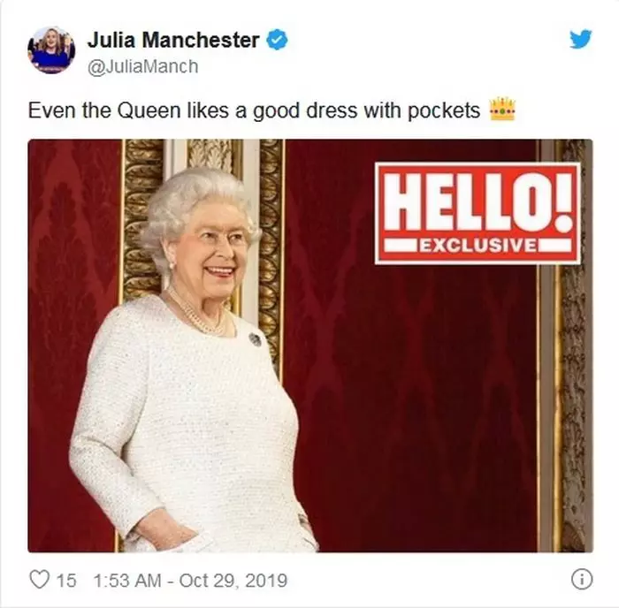Open the Julia Manchester display name link
The height and width of the screenshot is (608, 619).
point(173,40)
